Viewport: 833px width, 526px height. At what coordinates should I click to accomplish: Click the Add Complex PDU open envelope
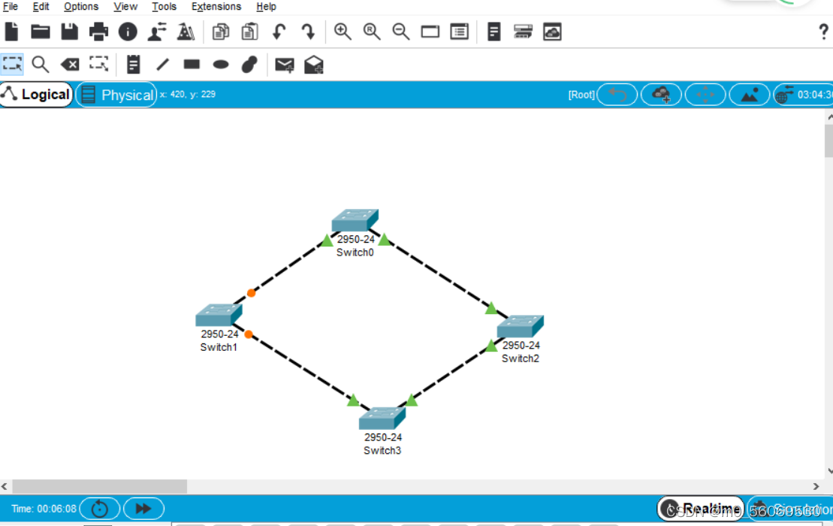coord(314,65)
